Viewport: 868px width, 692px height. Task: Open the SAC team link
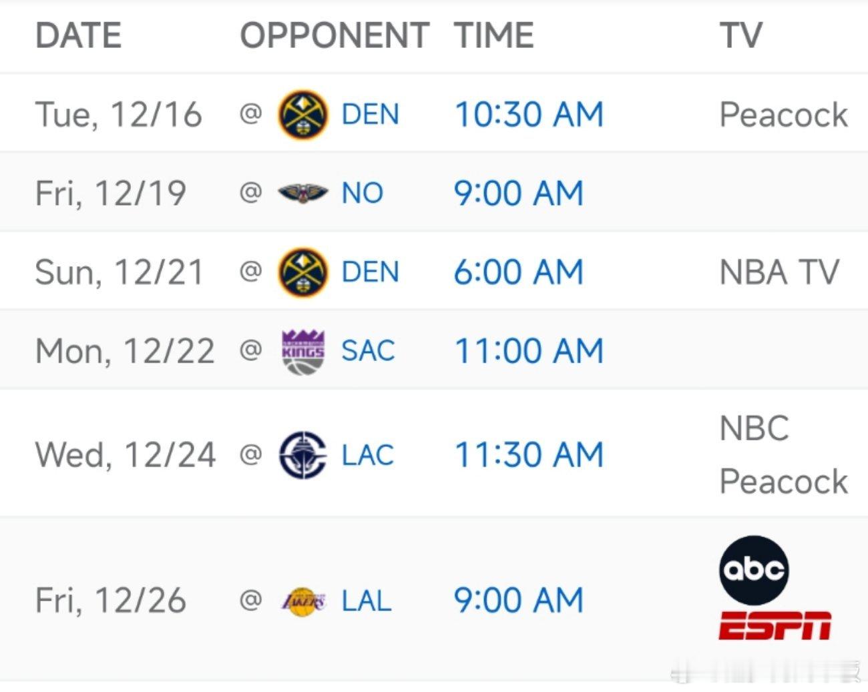tap(368, 351)
